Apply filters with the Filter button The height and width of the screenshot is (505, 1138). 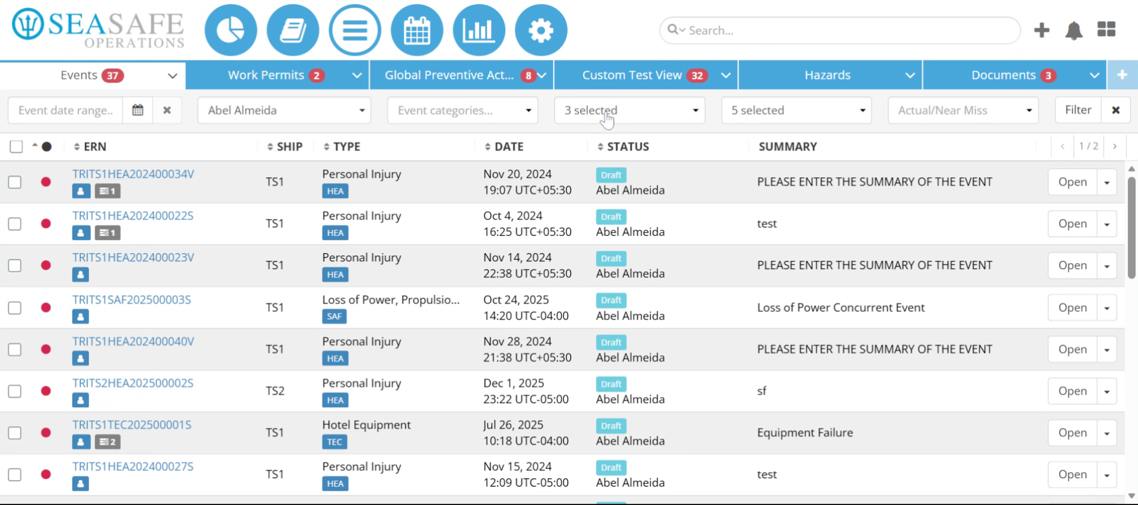pos(1078,110)
